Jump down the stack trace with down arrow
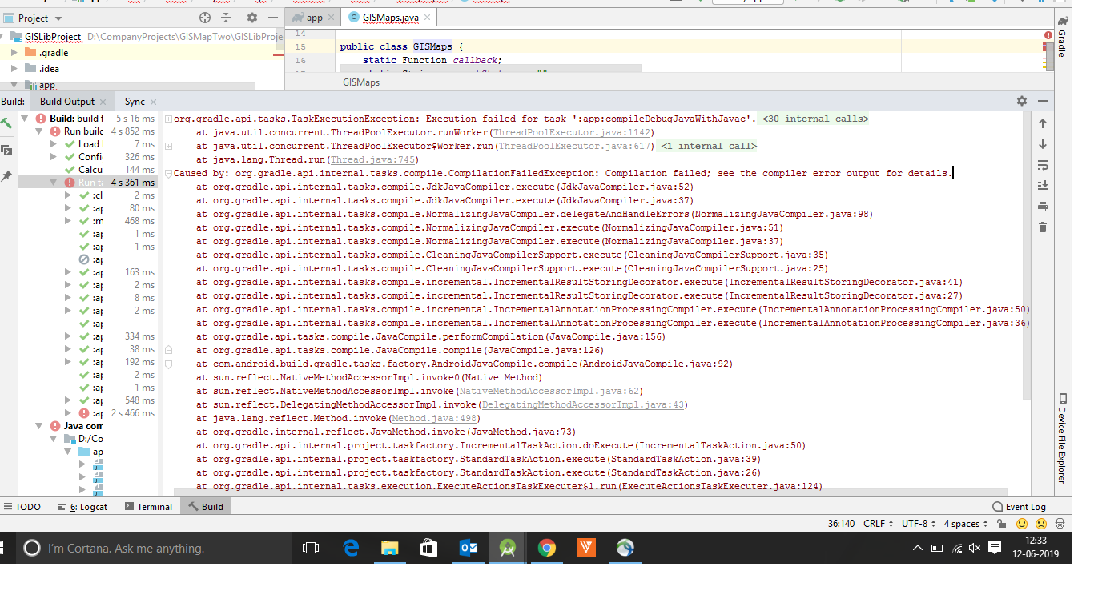 (1042, 144)
